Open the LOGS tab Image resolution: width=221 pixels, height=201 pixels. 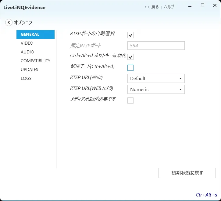(x=26, y=78)
